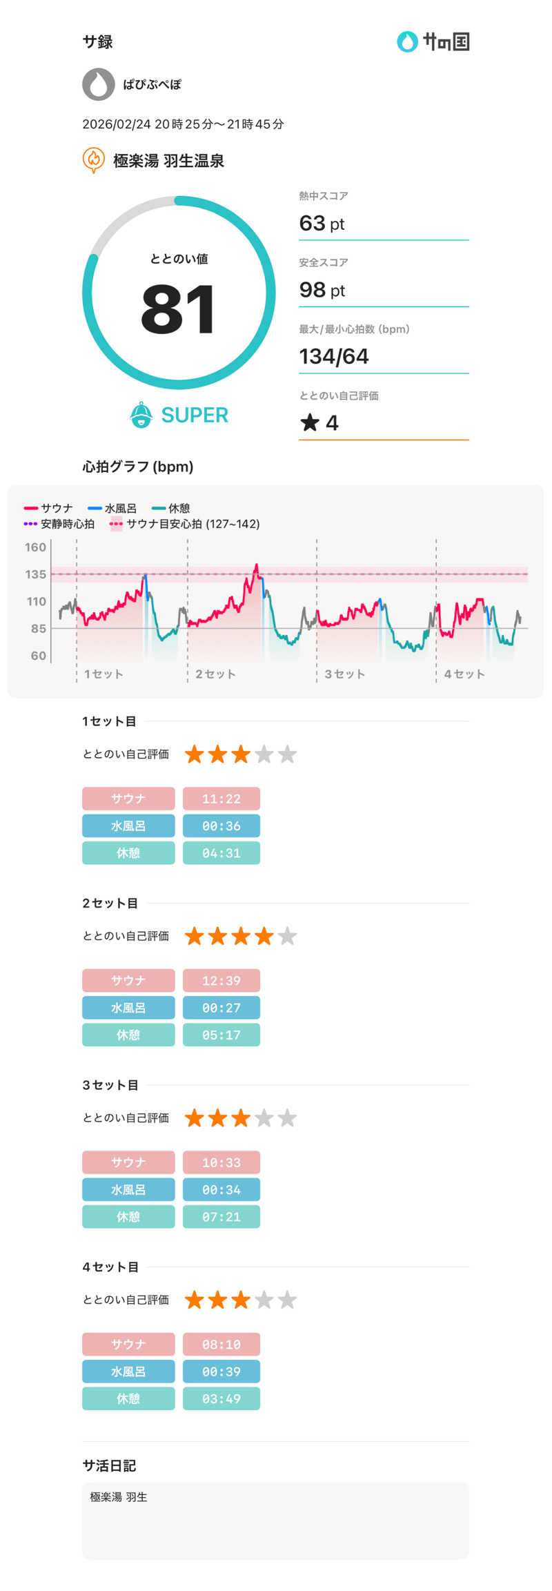Click the 2セット目 水風呂 label button
This screenshot has height=1591, width=552.
tap(128, 1008)
